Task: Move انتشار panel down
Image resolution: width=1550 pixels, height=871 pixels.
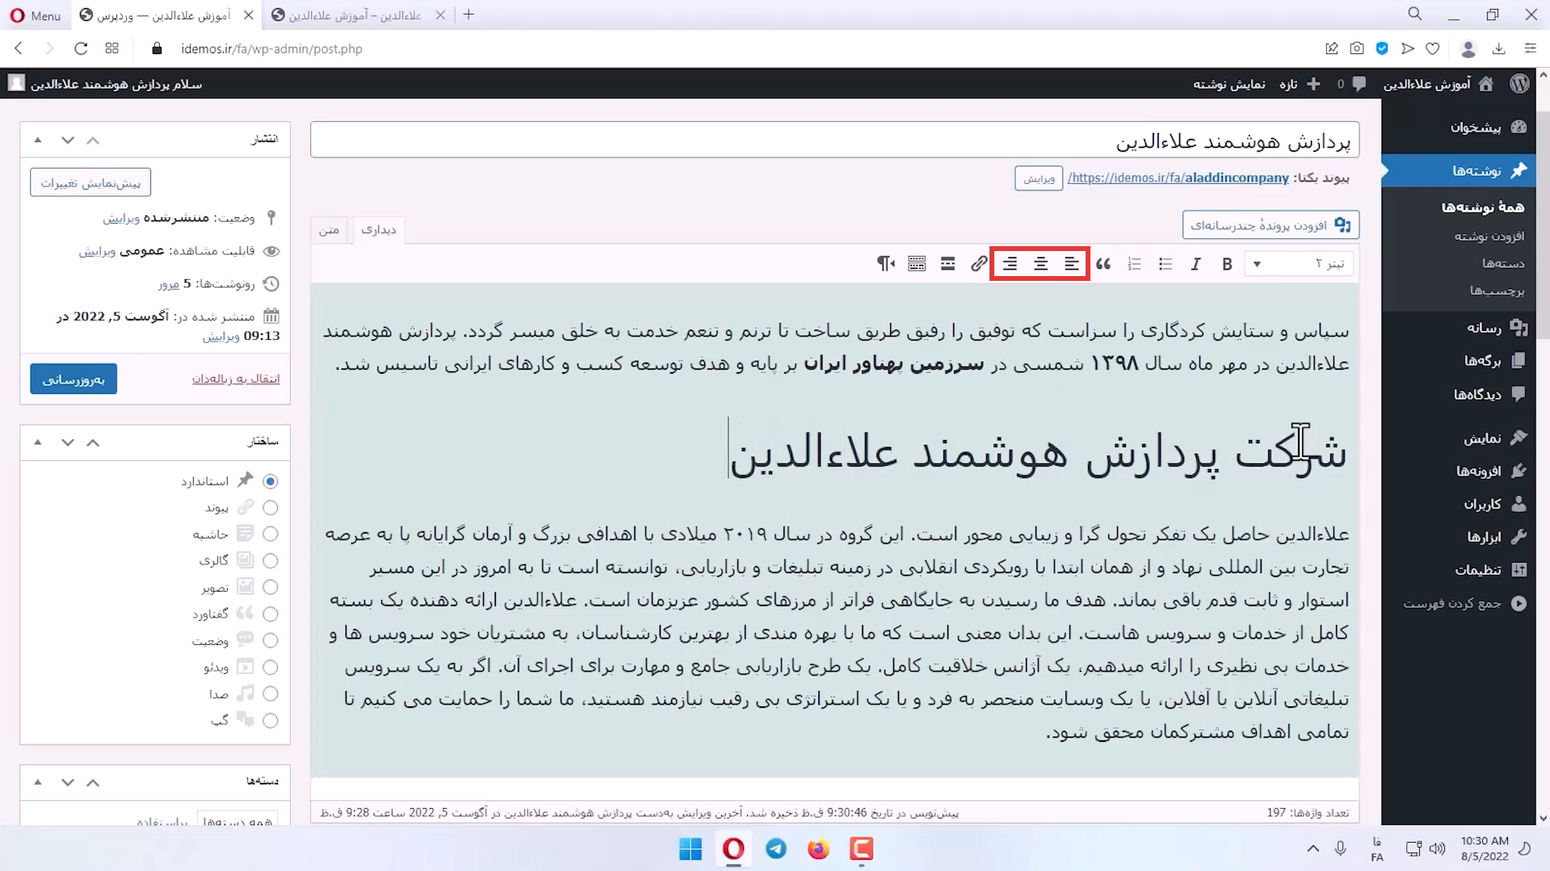Action: 68,140
